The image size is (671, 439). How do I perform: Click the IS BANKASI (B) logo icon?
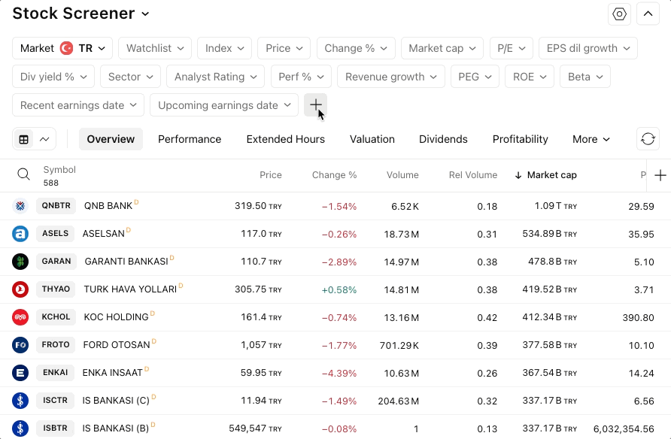click(x=20, y=428)
